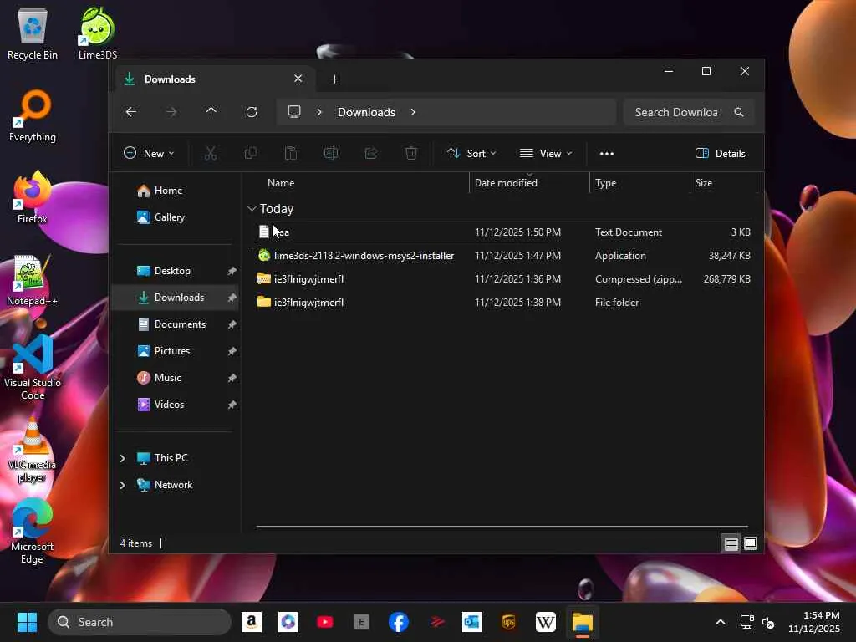The width and height of the screenshot is (856, 642).
Task: Click the Share icon in toolbar
Action: pyautogui.click(x=371, y=154)
